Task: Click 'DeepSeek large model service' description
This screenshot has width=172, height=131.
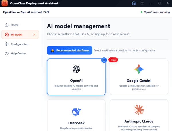Action: (76, 128)
